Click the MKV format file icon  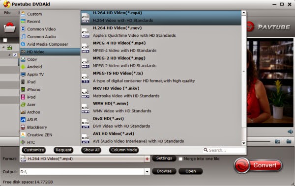tap(86, 93)
